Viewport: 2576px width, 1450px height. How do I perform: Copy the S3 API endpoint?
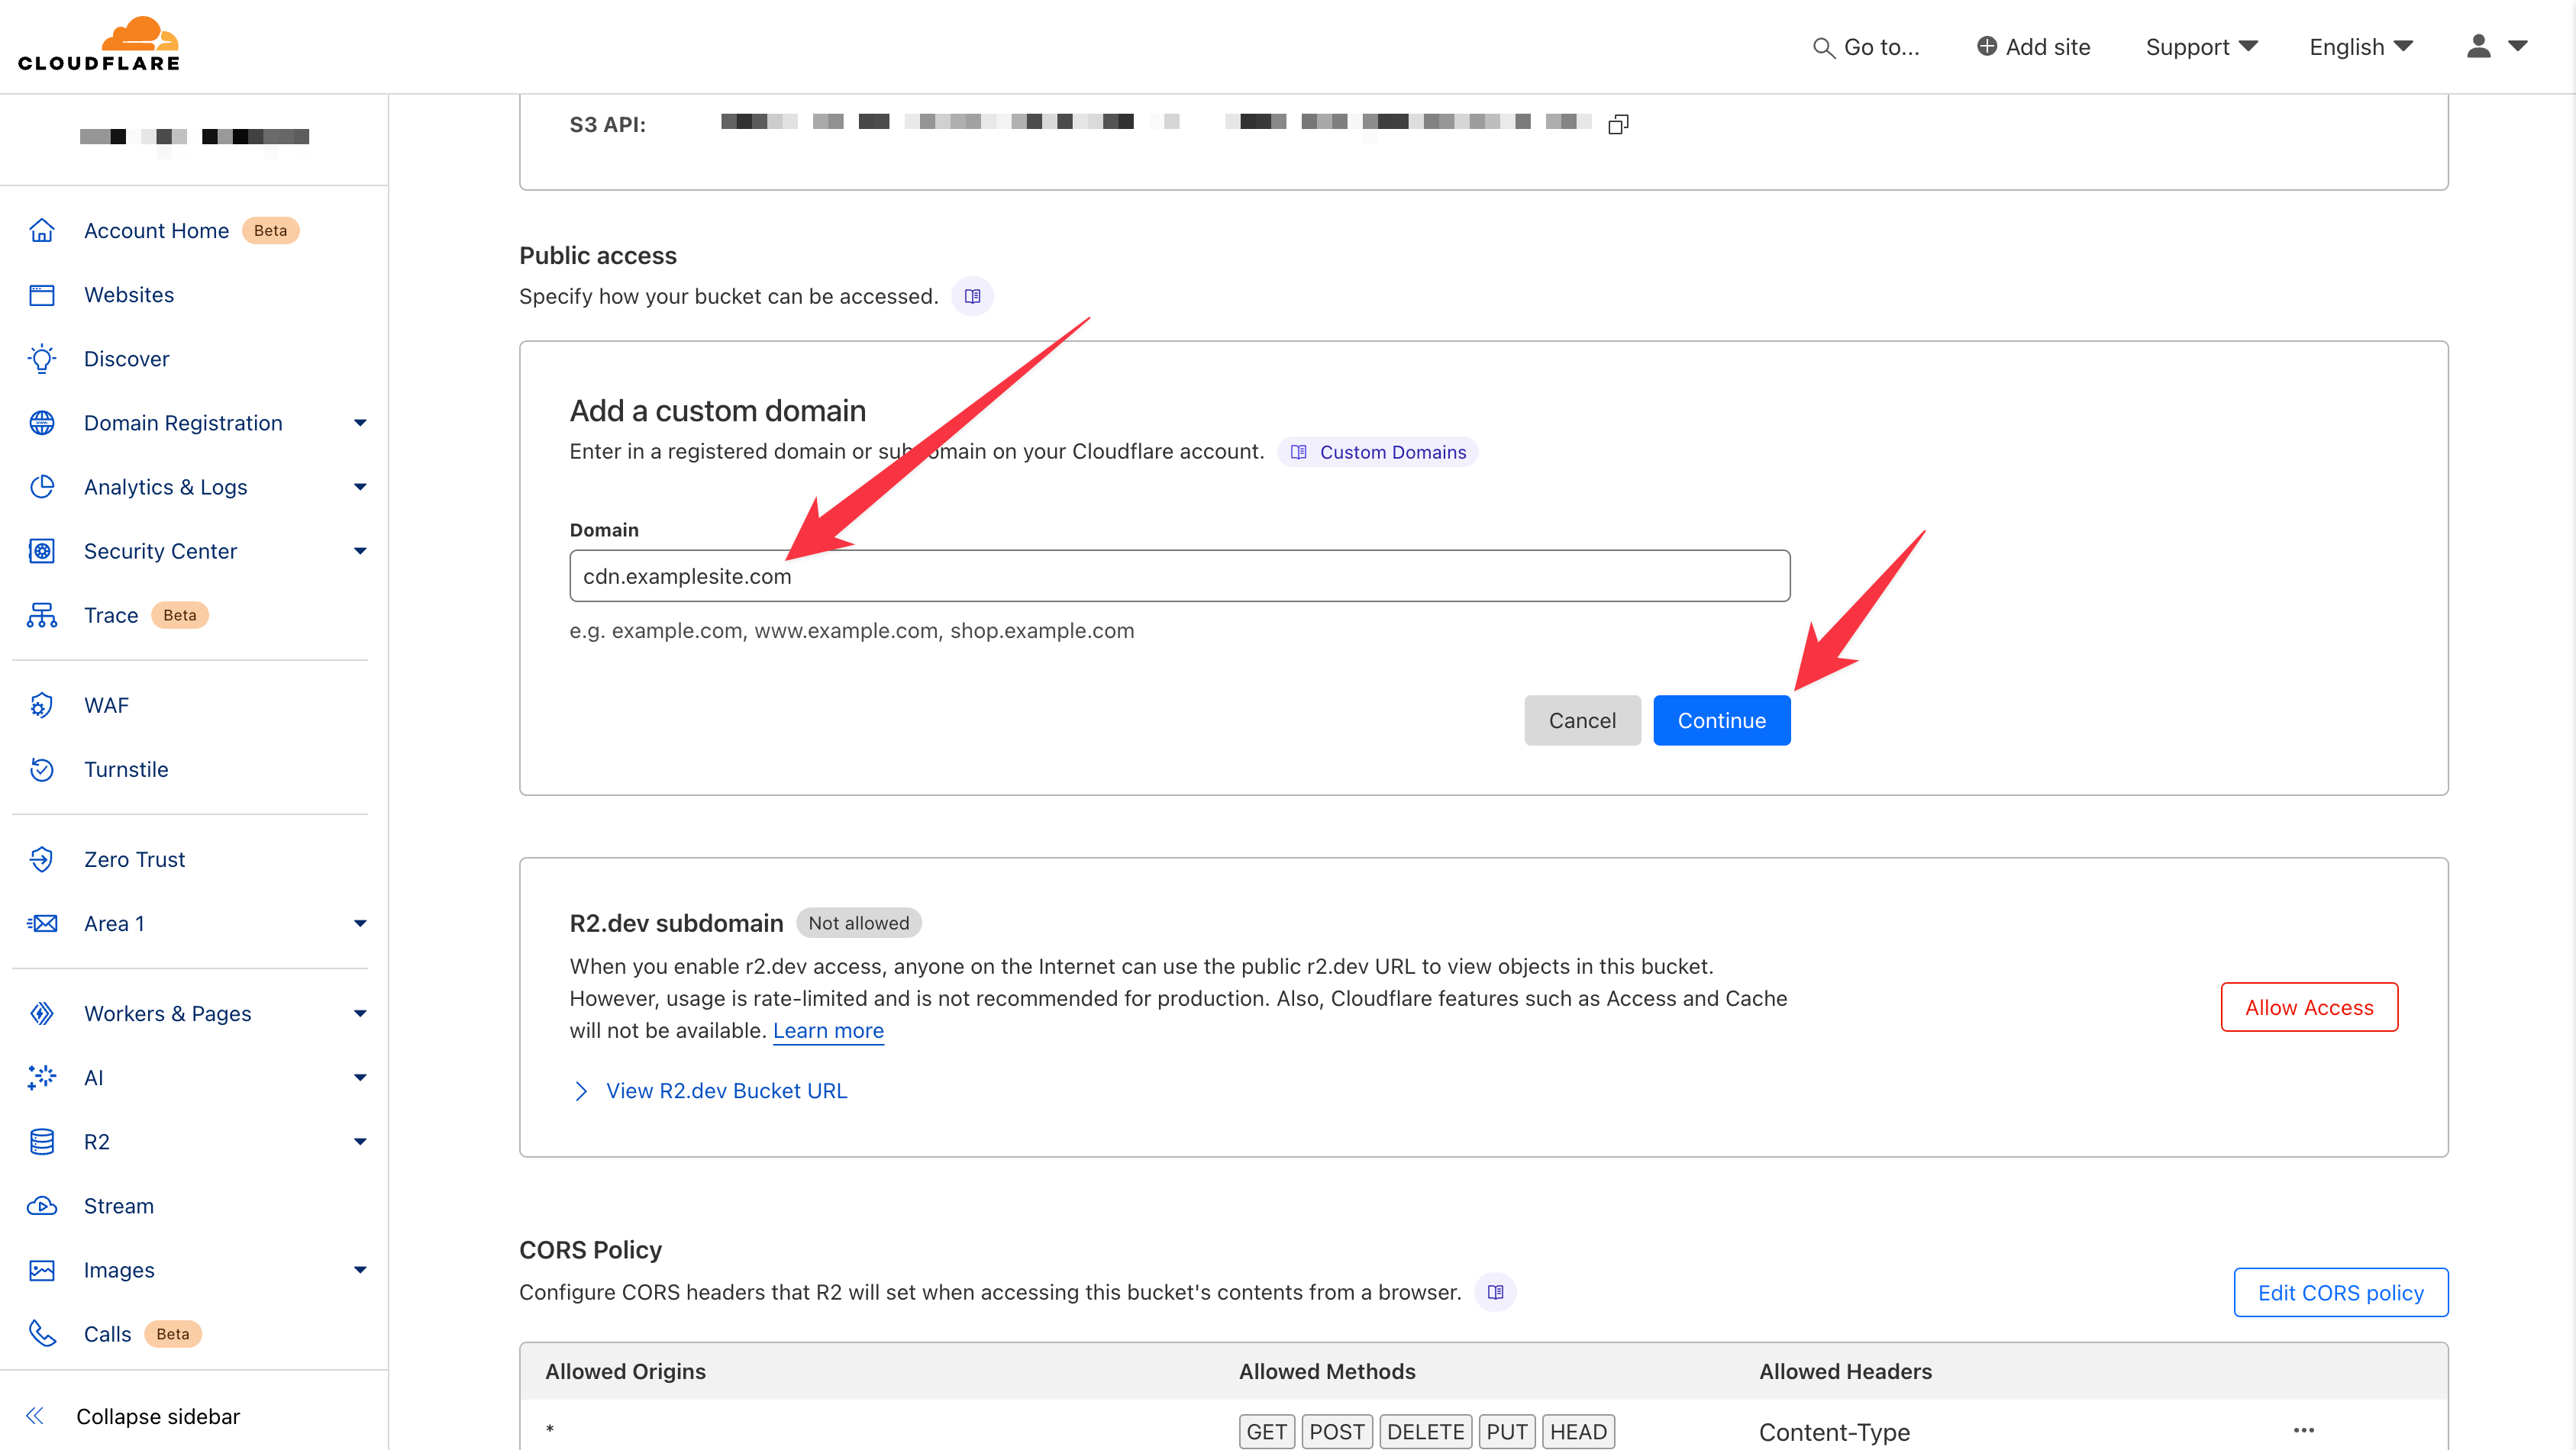click(x=1618, y=124)
